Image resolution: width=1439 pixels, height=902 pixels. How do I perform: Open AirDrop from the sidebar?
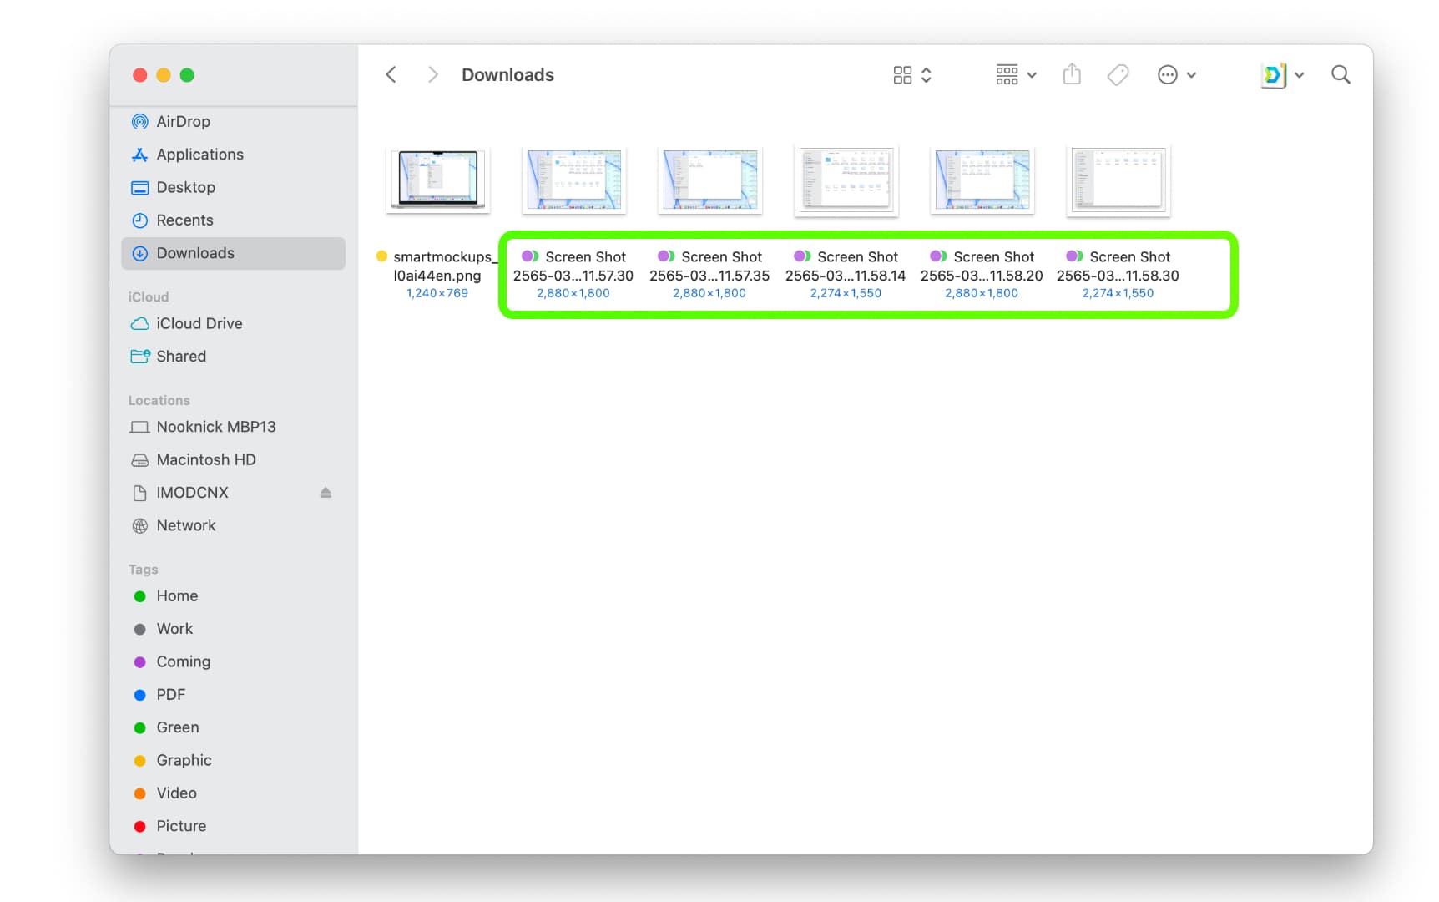tap(183, 122)
